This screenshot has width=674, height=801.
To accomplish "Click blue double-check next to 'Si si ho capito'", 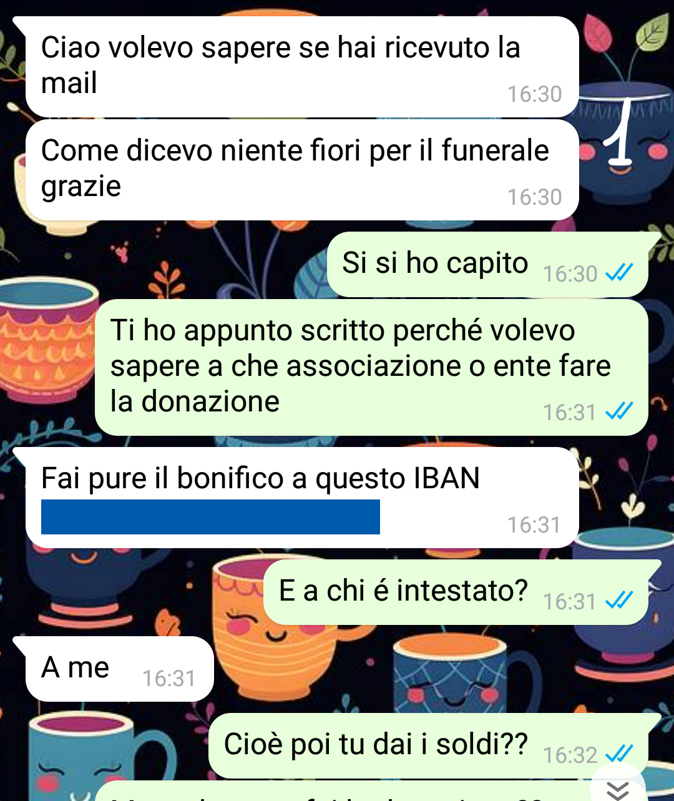I will click(x=620, y=273).
